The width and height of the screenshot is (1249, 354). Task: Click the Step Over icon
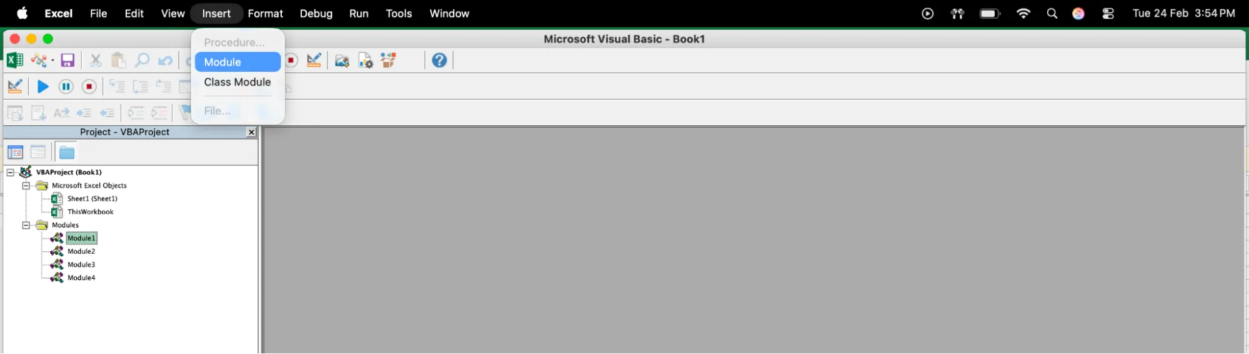tap(141, 87)
